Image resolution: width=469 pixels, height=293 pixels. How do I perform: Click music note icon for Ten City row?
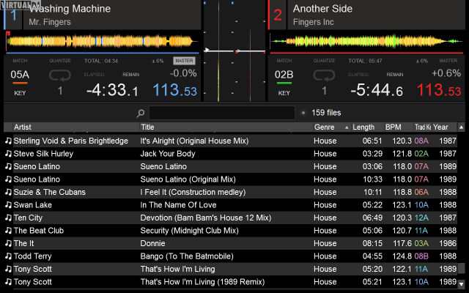8,218
